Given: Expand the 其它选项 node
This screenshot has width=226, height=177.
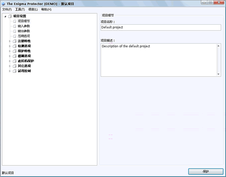Looking at the screenshot, I should point(10,66).
